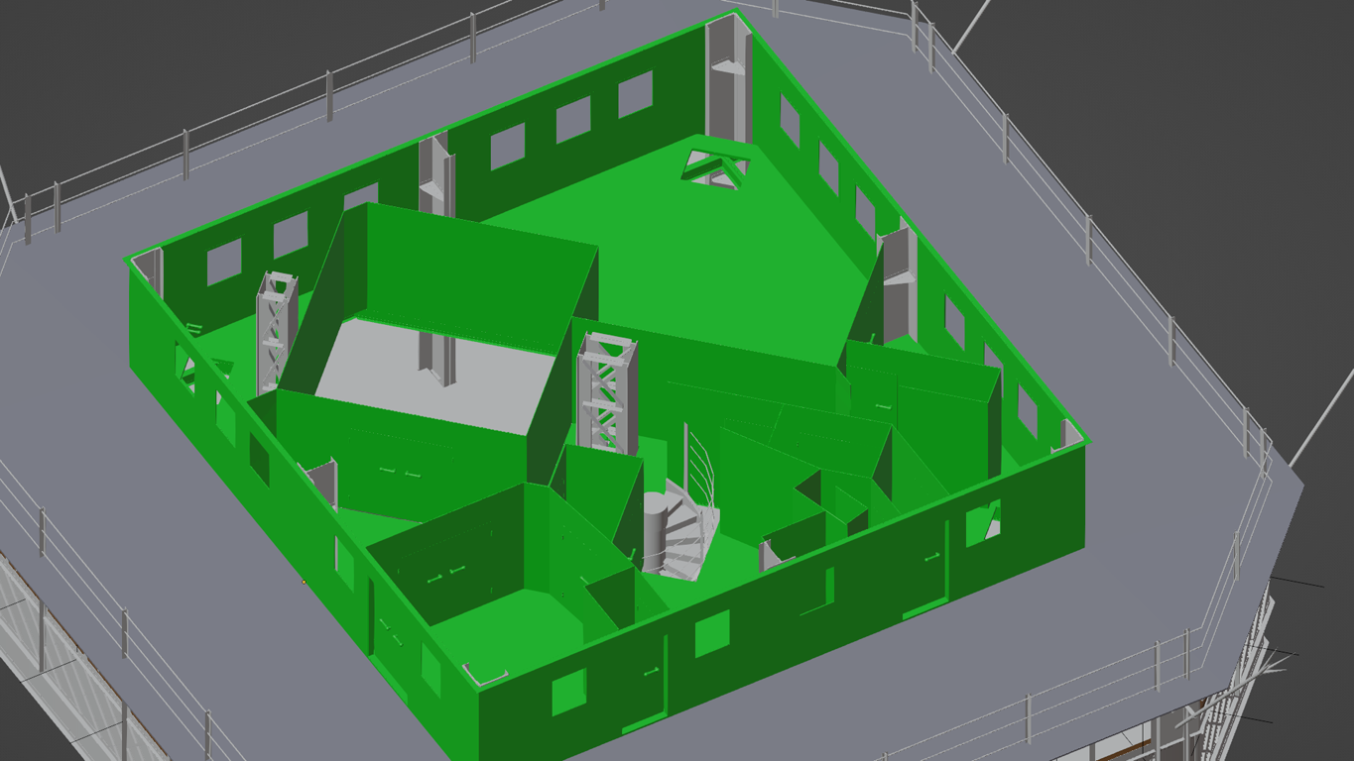Viewport: 1354px width, 761px height.
Task: Click the window opening at the front wall's right end
Action: pyautogui.click(x=984, y=522)
